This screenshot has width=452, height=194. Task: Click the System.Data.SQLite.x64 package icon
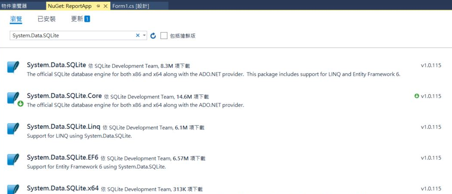[13, 189]
